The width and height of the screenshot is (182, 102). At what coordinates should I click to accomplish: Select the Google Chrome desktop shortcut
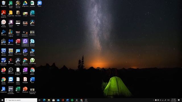(4, 81)
